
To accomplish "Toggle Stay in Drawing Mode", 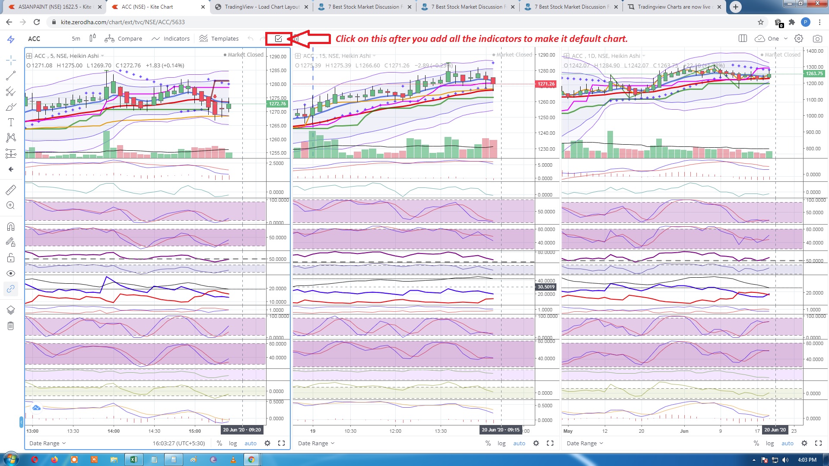I will point(11,242).
